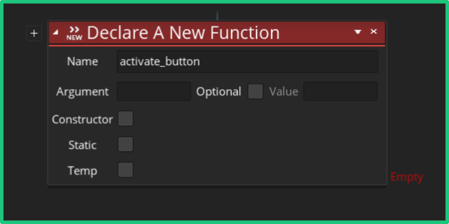Enable the Optional checkbox
Viewport: 449px width, 224px height.
coord(255,92)
